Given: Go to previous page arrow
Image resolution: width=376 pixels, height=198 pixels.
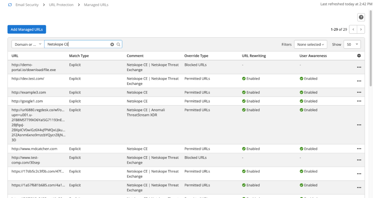Looking at the screenshot, I should (353, 29).
